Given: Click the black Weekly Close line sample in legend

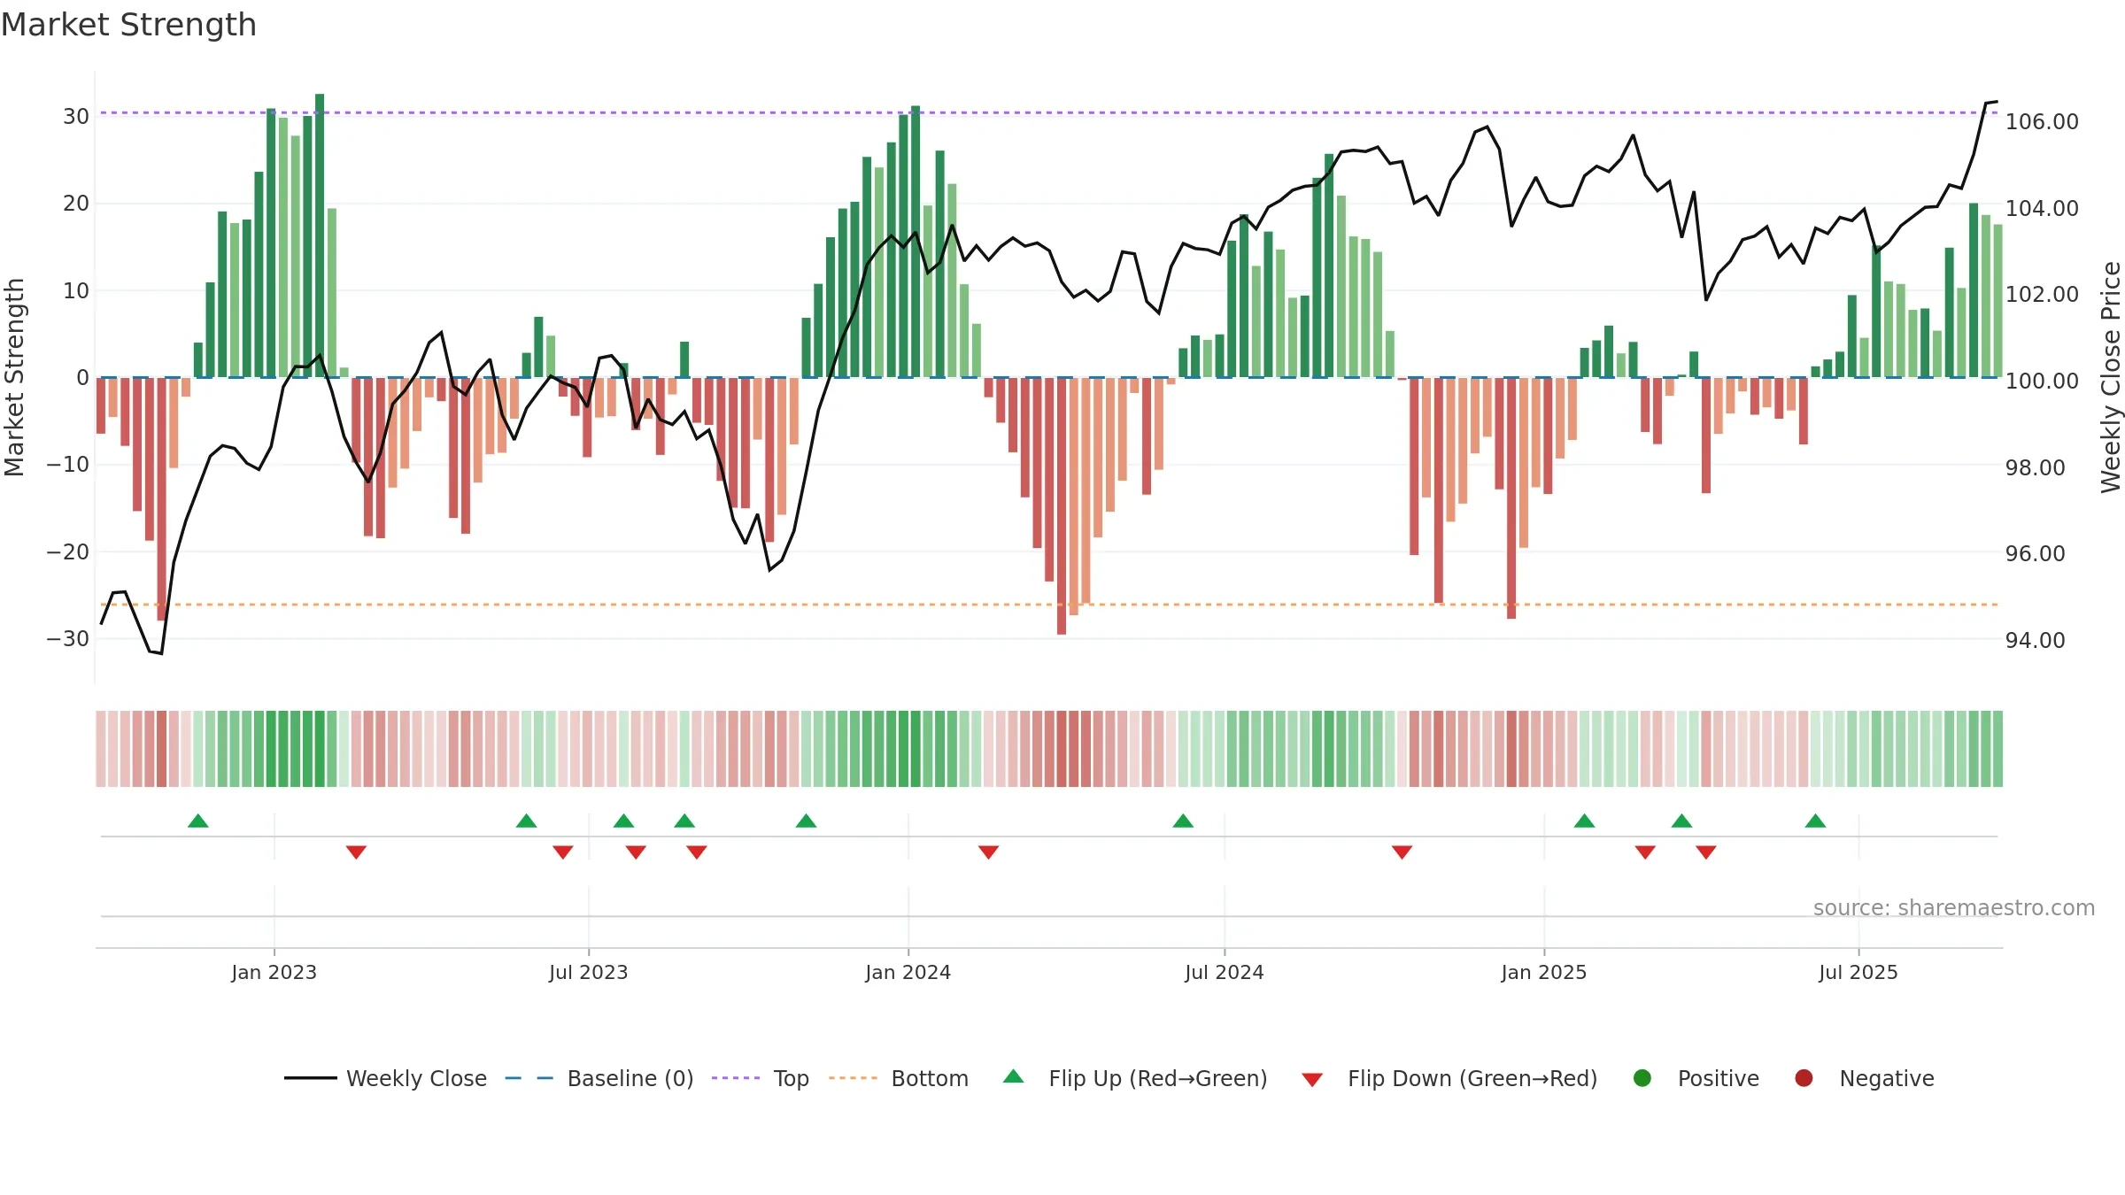Looking at the screenshot, I should coord(310,1078).
